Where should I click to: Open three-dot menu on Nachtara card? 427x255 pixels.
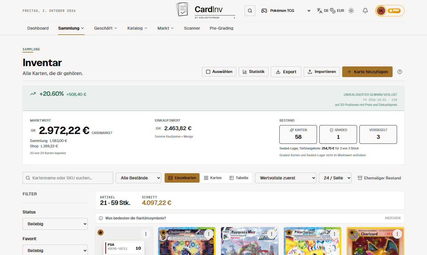click(209, 234)
